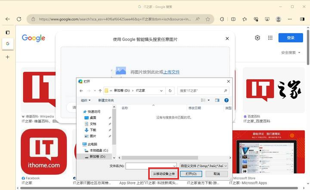Image resolution: width=310 pixels, height=190 pixels.
Task: Open file dialog help icon
Action: [x=226, y=100]
